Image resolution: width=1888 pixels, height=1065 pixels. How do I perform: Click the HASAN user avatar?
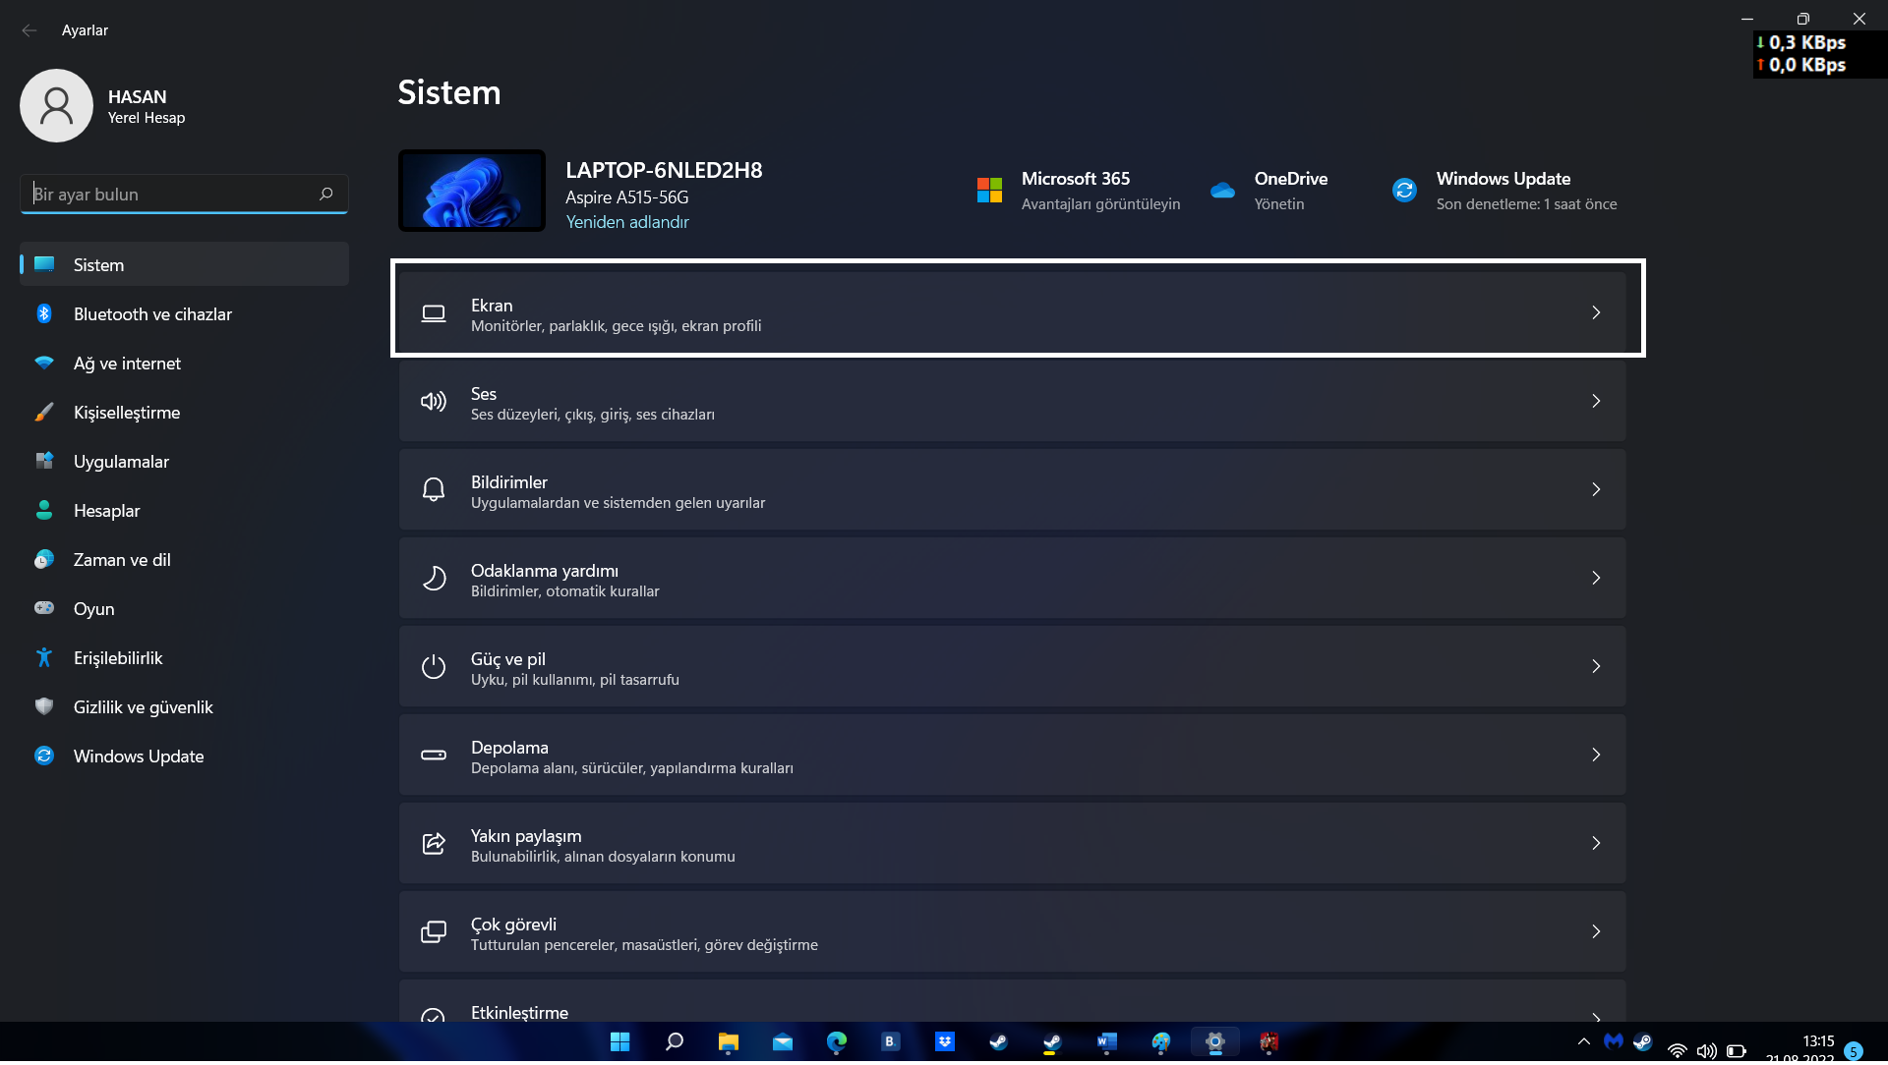(x=56, y=106)
